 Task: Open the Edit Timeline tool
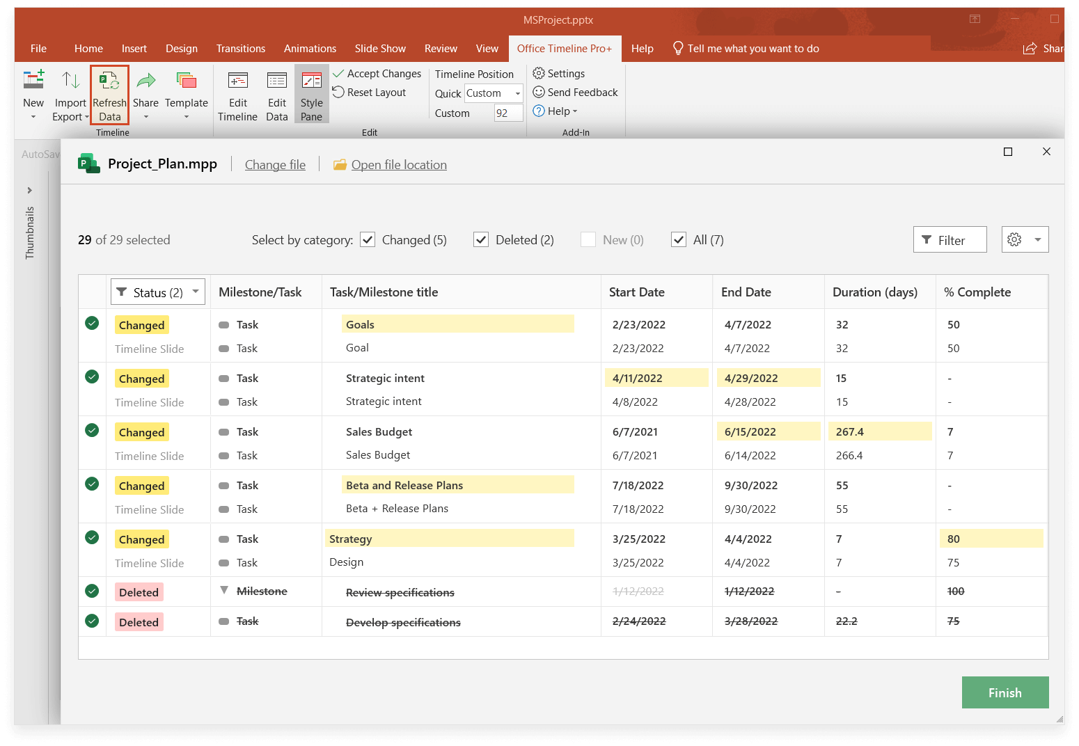coord(237,95)
